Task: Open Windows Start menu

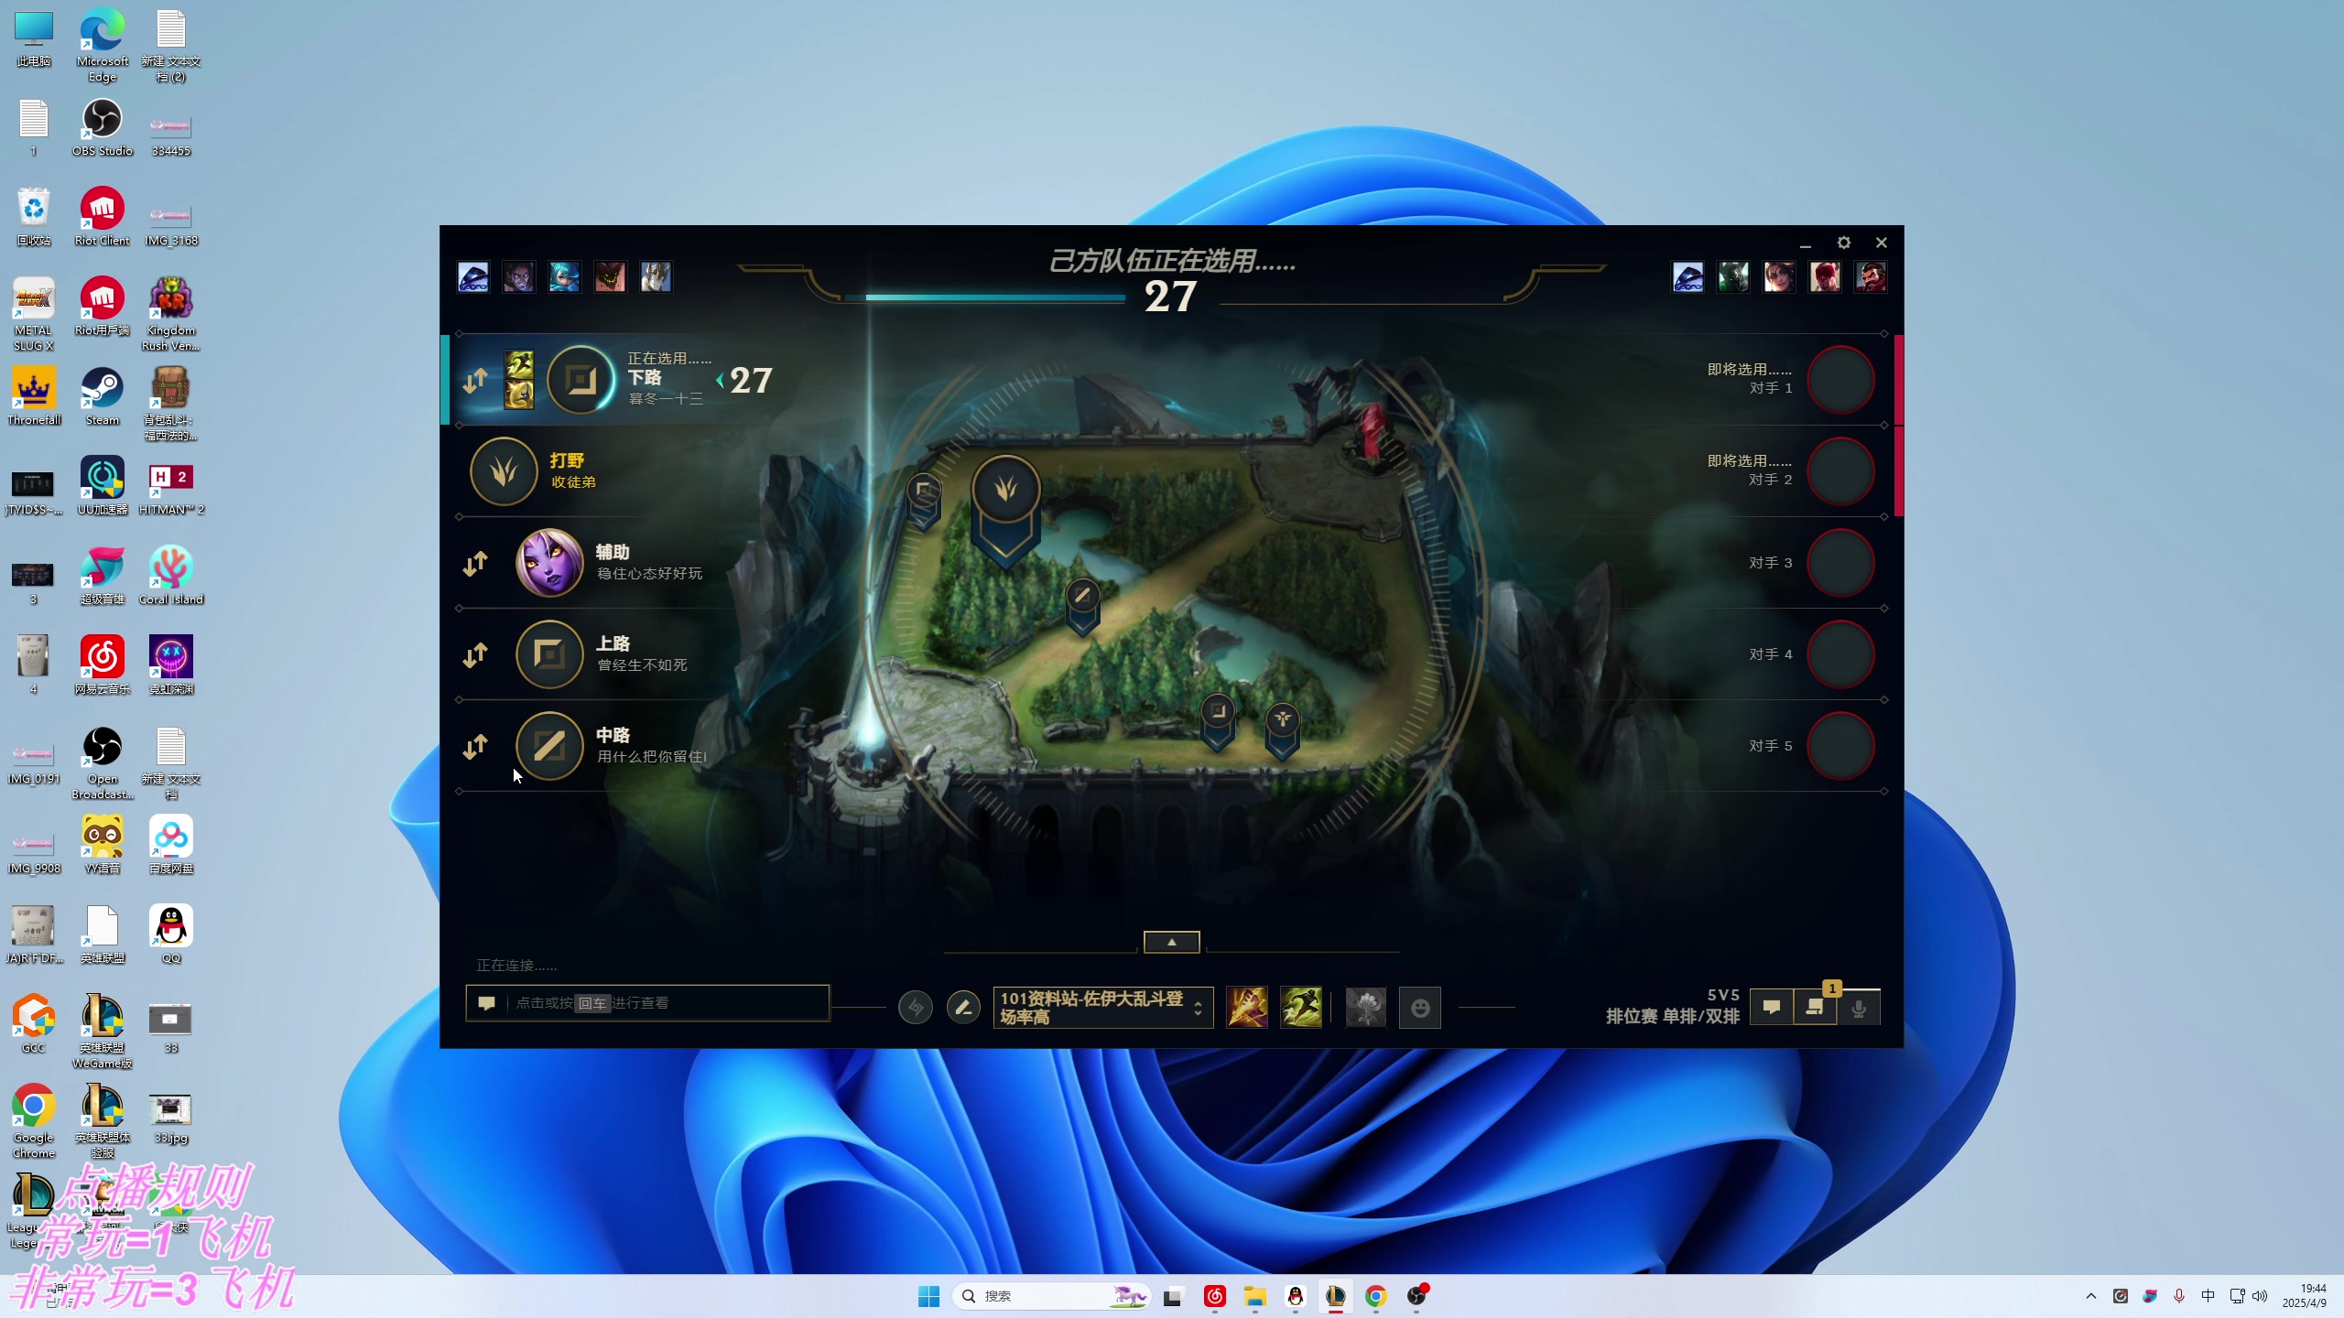Action: (x=928, y=1296)
